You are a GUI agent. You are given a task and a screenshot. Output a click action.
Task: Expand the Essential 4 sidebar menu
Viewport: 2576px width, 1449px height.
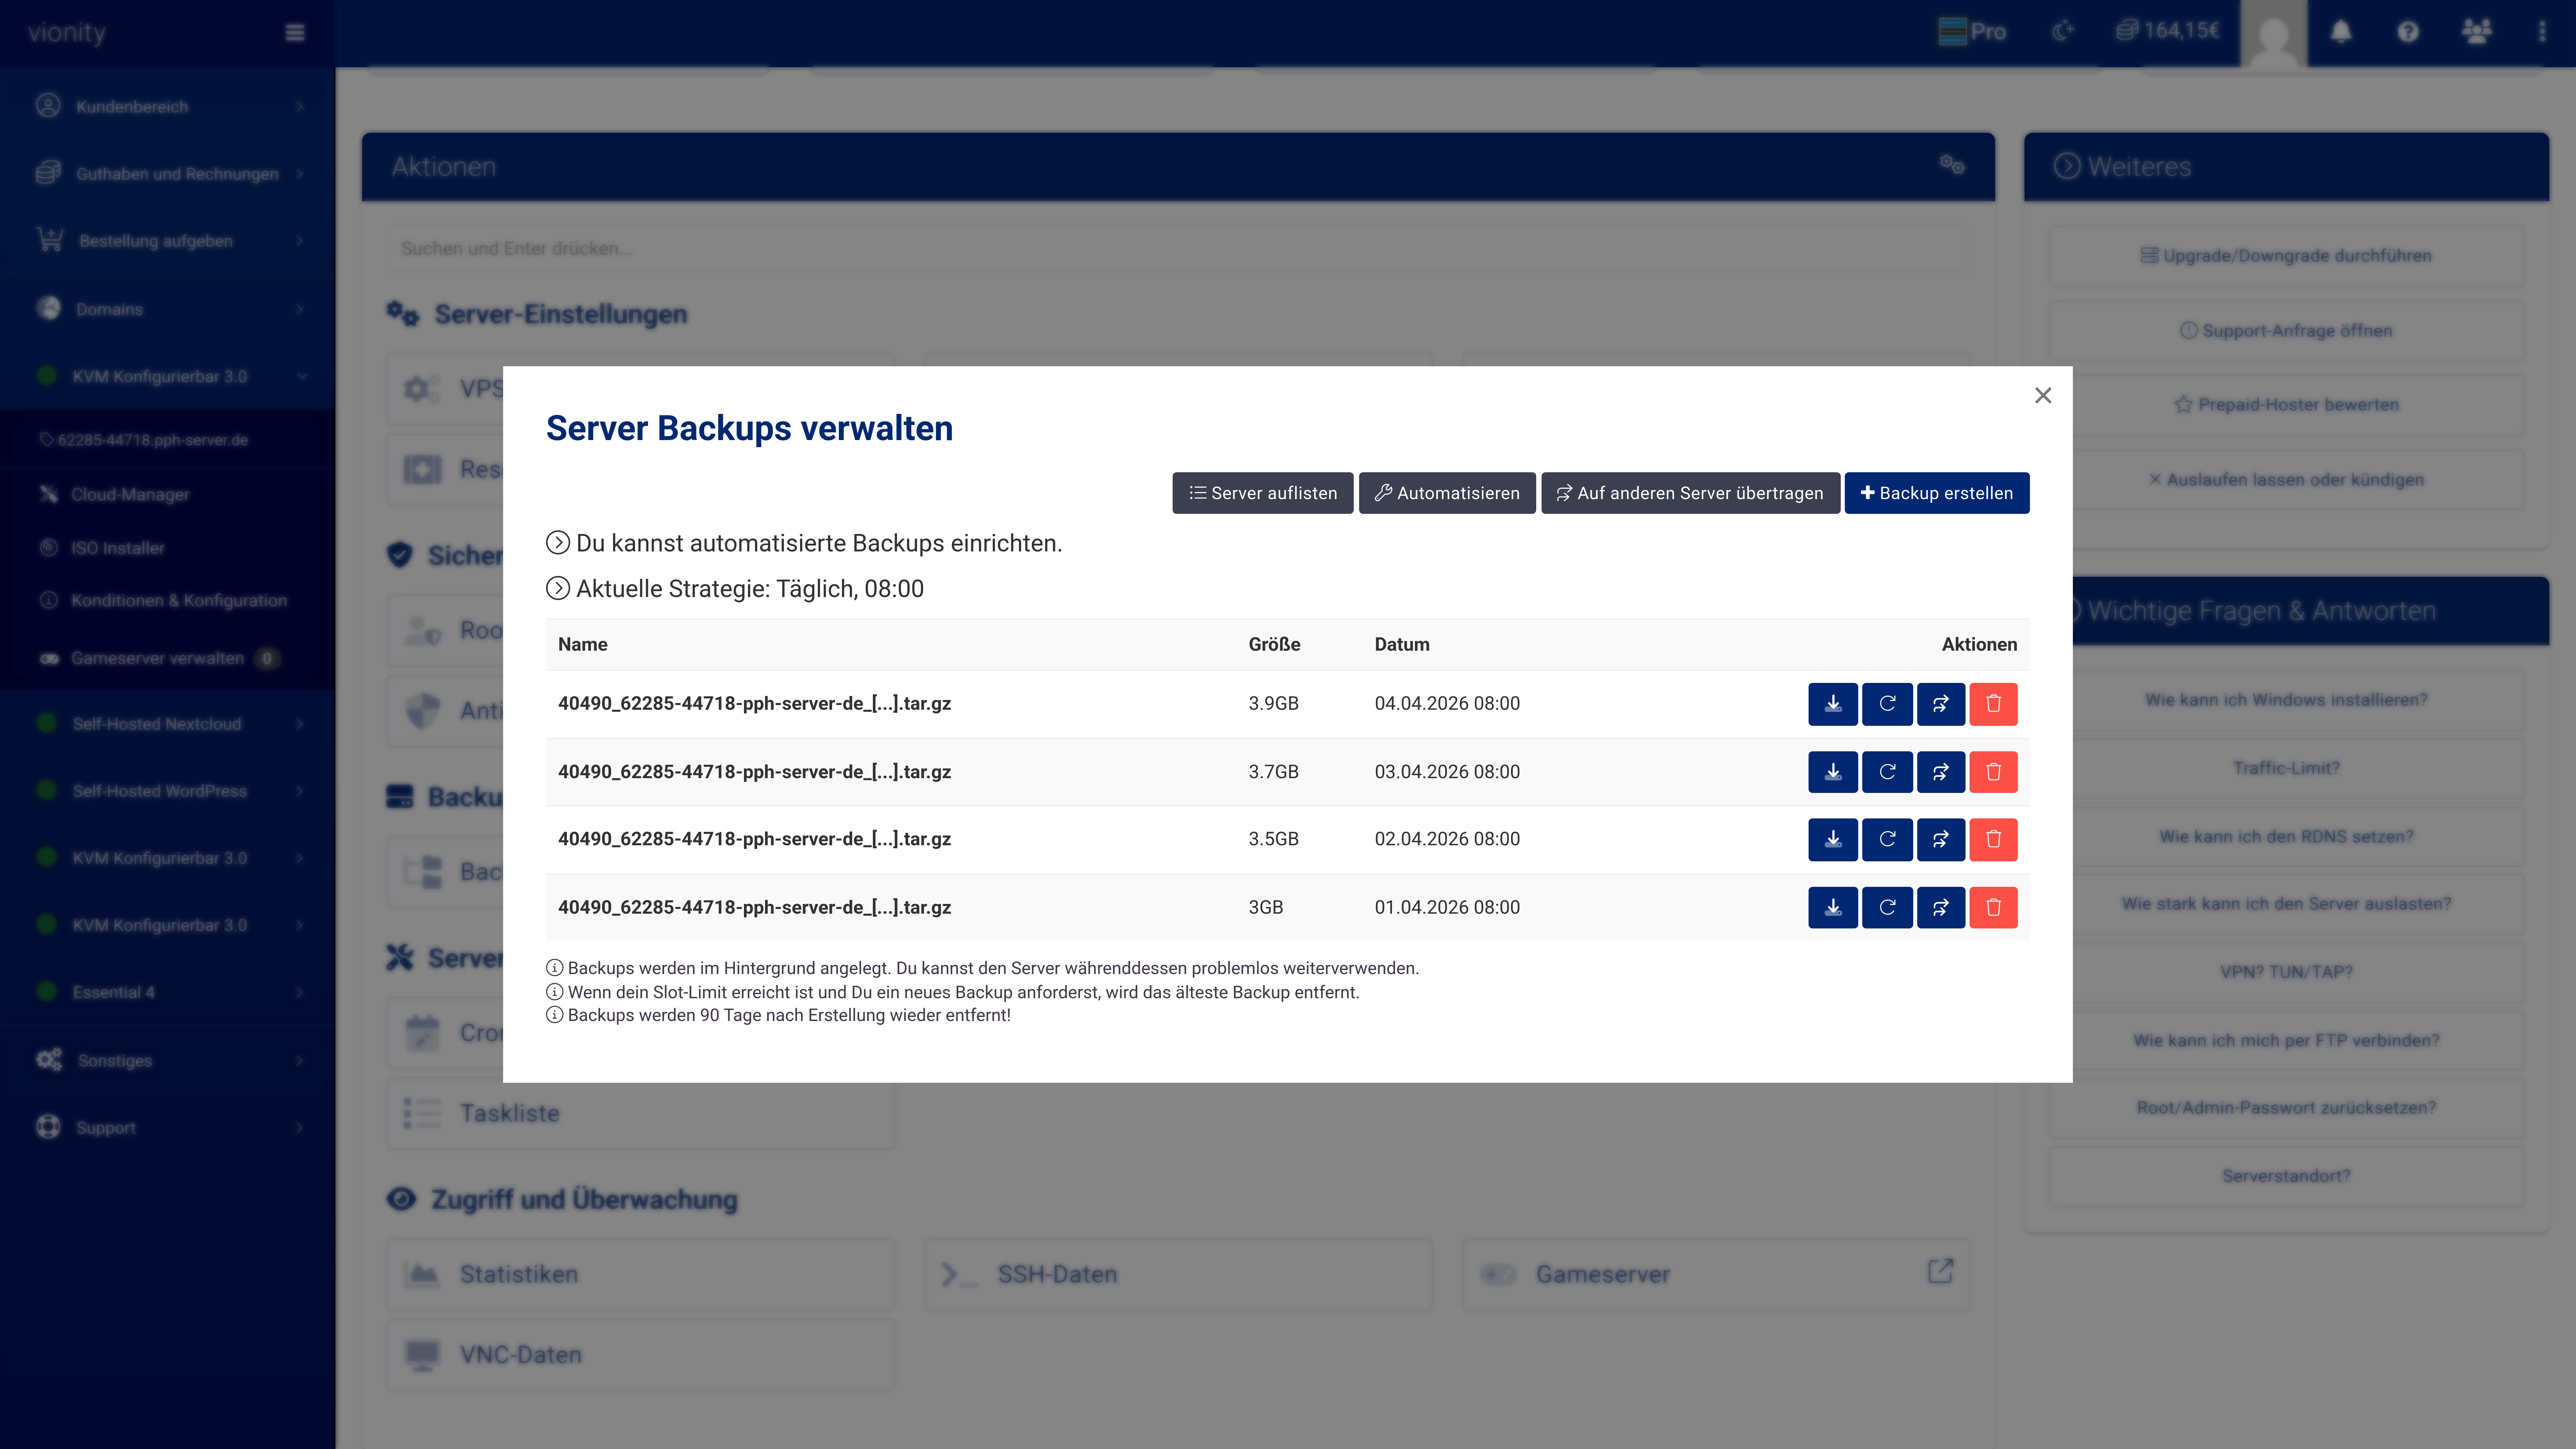168,992
